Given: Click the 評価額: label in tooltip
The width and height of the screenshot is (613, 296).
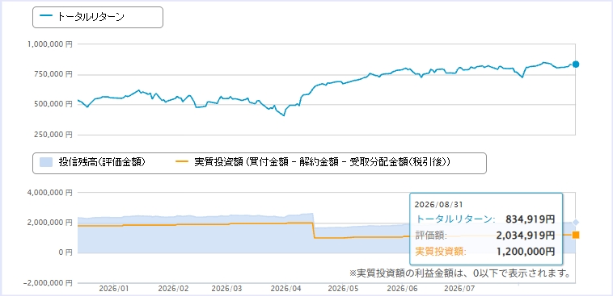Looking at the screenshot, I should point(431,236).
